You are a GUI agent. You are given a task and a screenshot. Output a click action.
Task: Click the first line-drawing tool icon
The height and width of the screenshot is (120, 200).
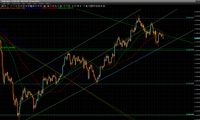pos(73,6)
